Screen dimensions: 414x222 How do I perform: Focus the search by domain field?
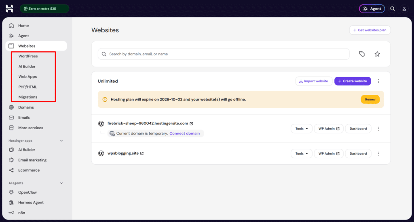[224, 54]
